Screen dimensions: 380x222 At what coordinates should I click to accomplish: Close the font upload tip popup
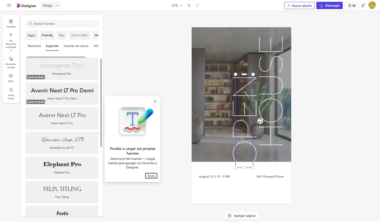[155, 102]
